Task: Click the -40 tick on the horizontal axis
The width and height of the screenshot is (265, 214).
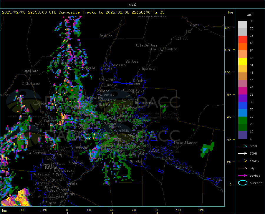Action: (x=21, y=210)
